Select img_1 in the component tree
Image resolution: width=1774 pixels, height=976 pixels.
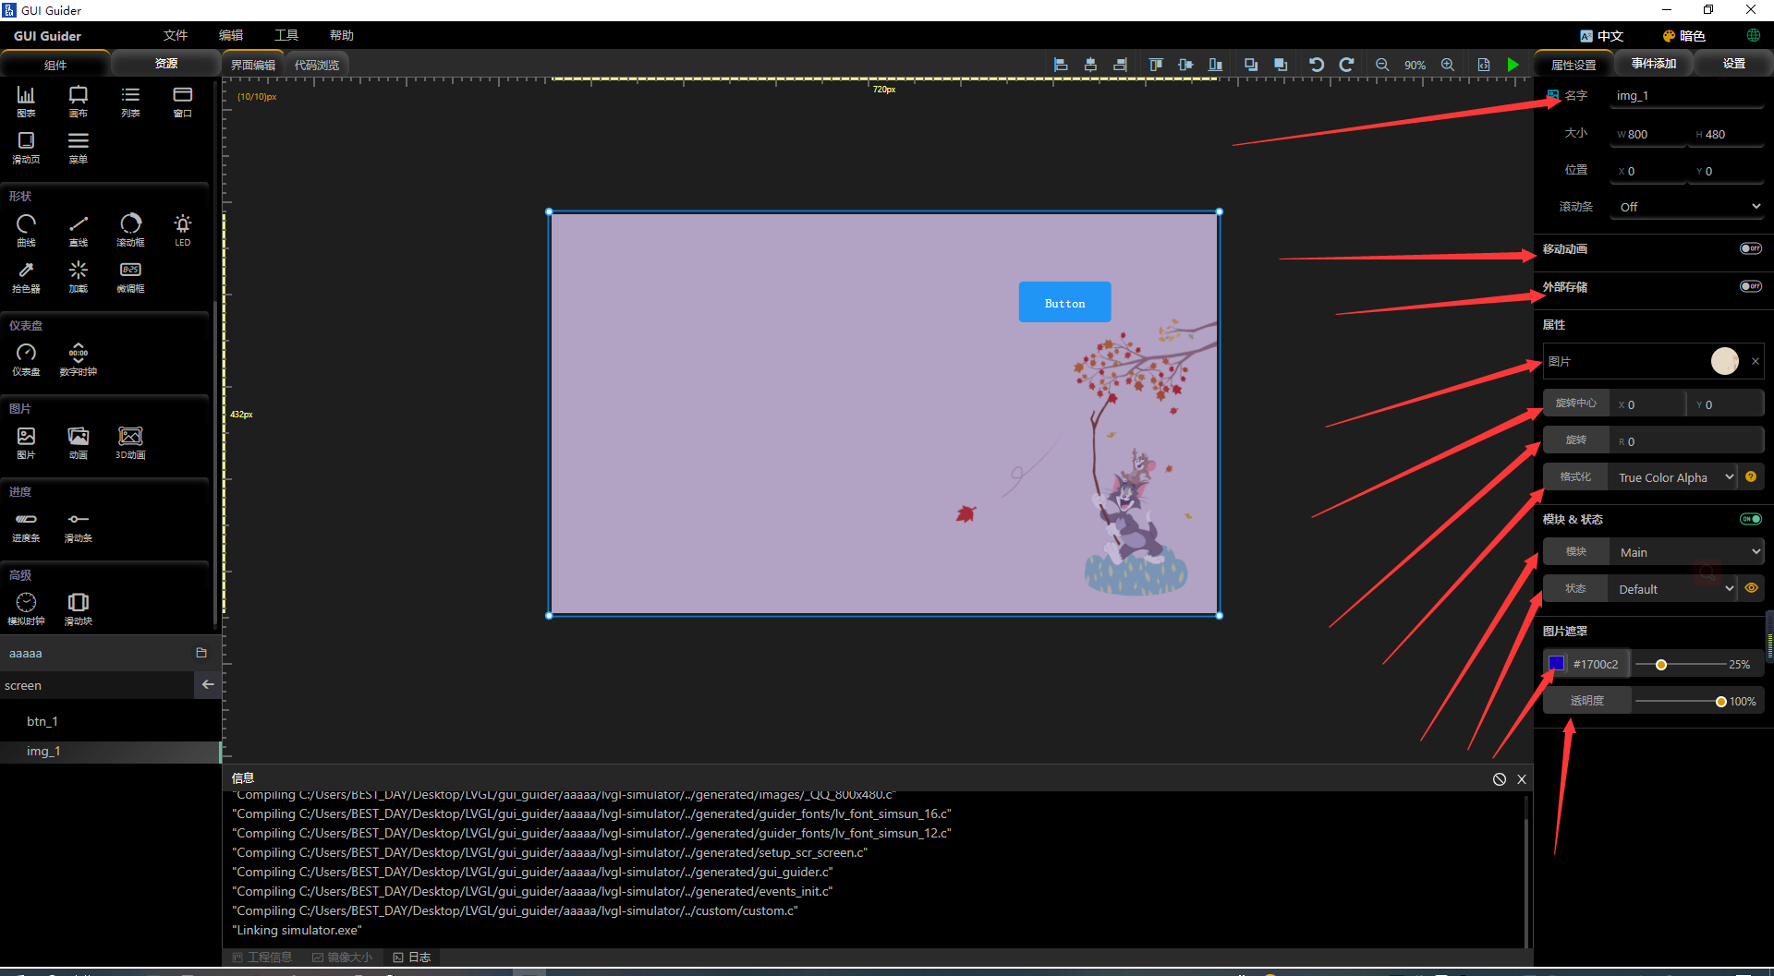pyautogui.click(x=43, y=751)
